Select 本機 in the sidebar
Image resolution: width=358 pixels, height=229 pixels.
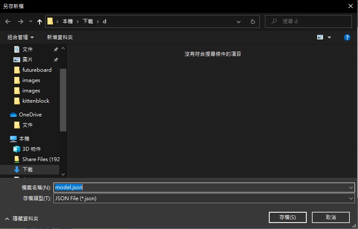click(24, 139)
